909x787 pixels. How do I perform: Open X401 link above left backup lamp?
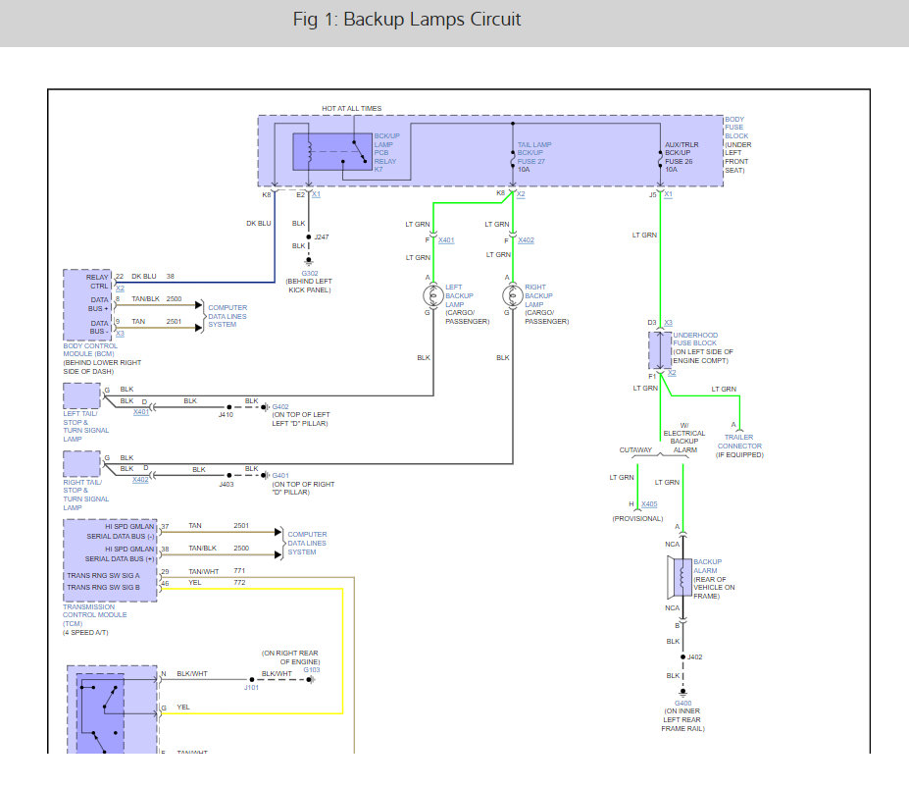446,240
